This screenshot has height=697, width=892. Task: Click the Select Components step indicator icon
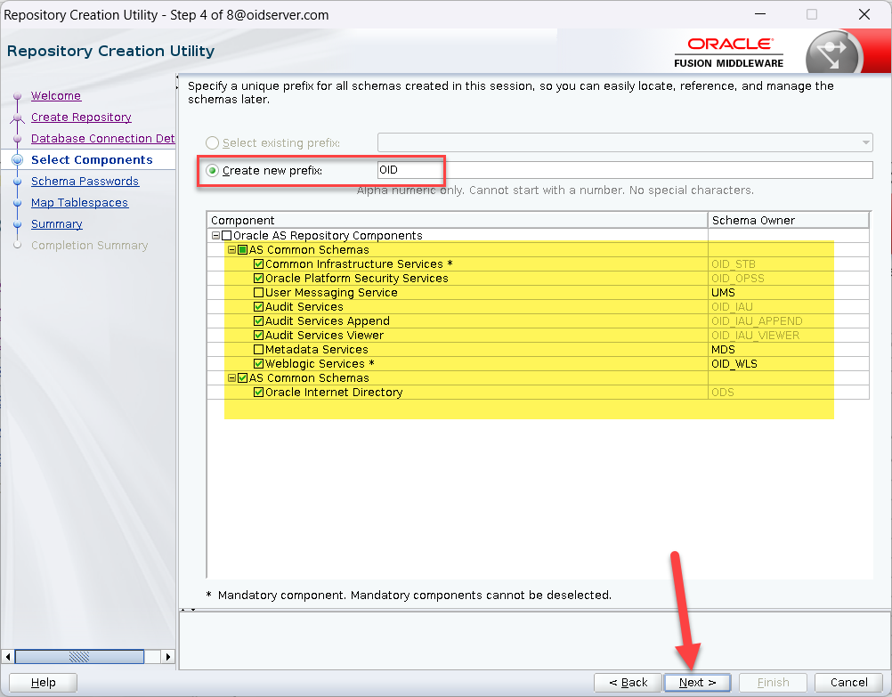[x=17, y=160]
